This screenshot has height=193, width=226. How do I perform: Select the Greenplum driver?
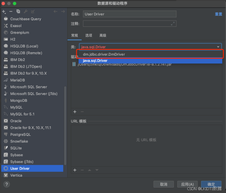32,32
